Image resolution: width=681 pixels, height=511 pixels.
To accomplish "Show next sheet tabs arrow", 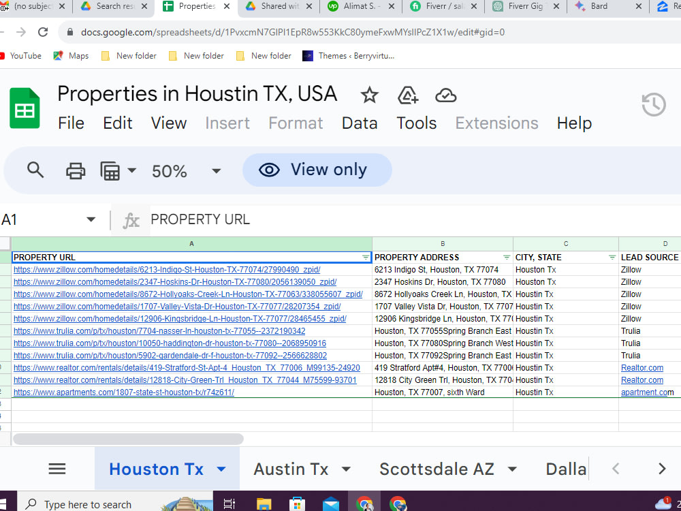I will coord(662,469).
